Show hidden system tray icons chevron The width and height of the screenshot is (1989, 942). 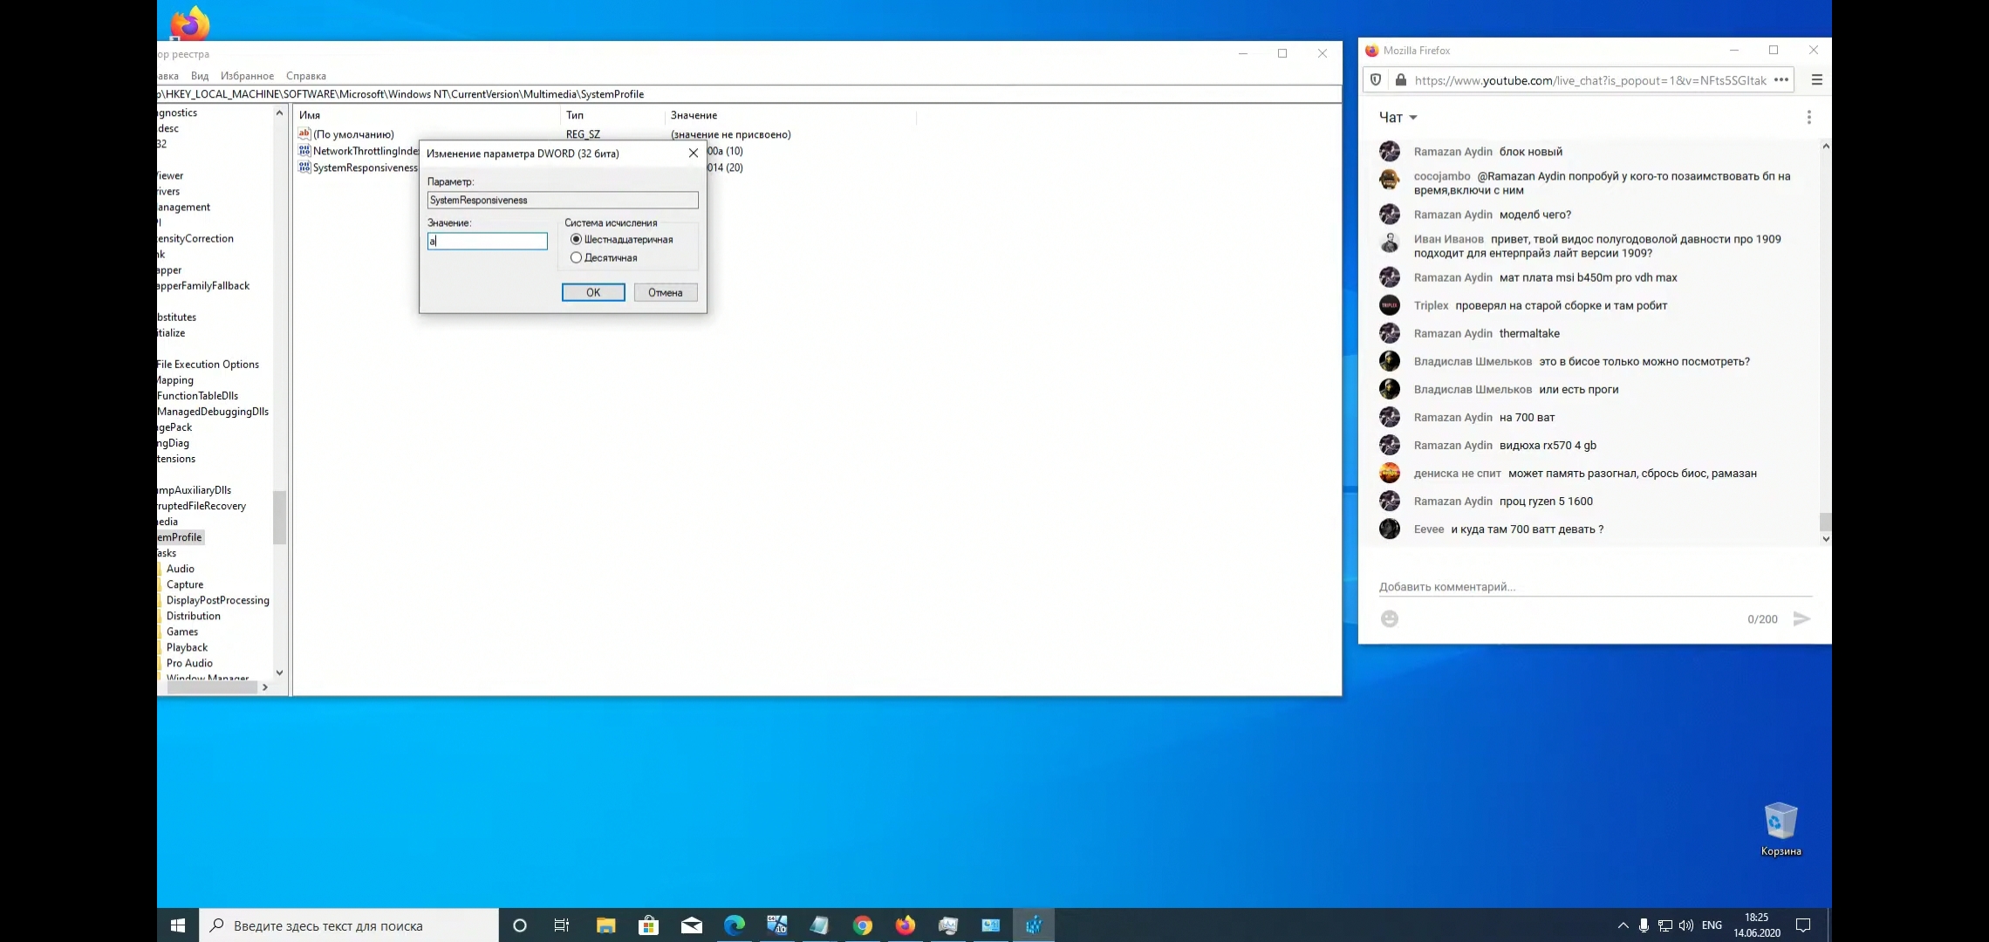click(1623, 925)
